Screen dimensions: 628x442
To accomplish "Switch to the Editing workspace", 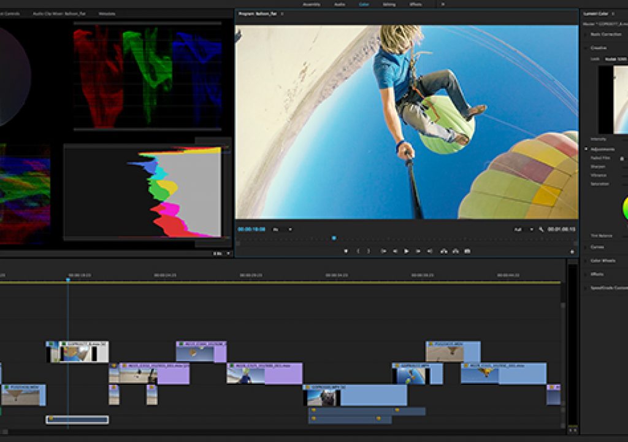I will (x=389, y=4).
